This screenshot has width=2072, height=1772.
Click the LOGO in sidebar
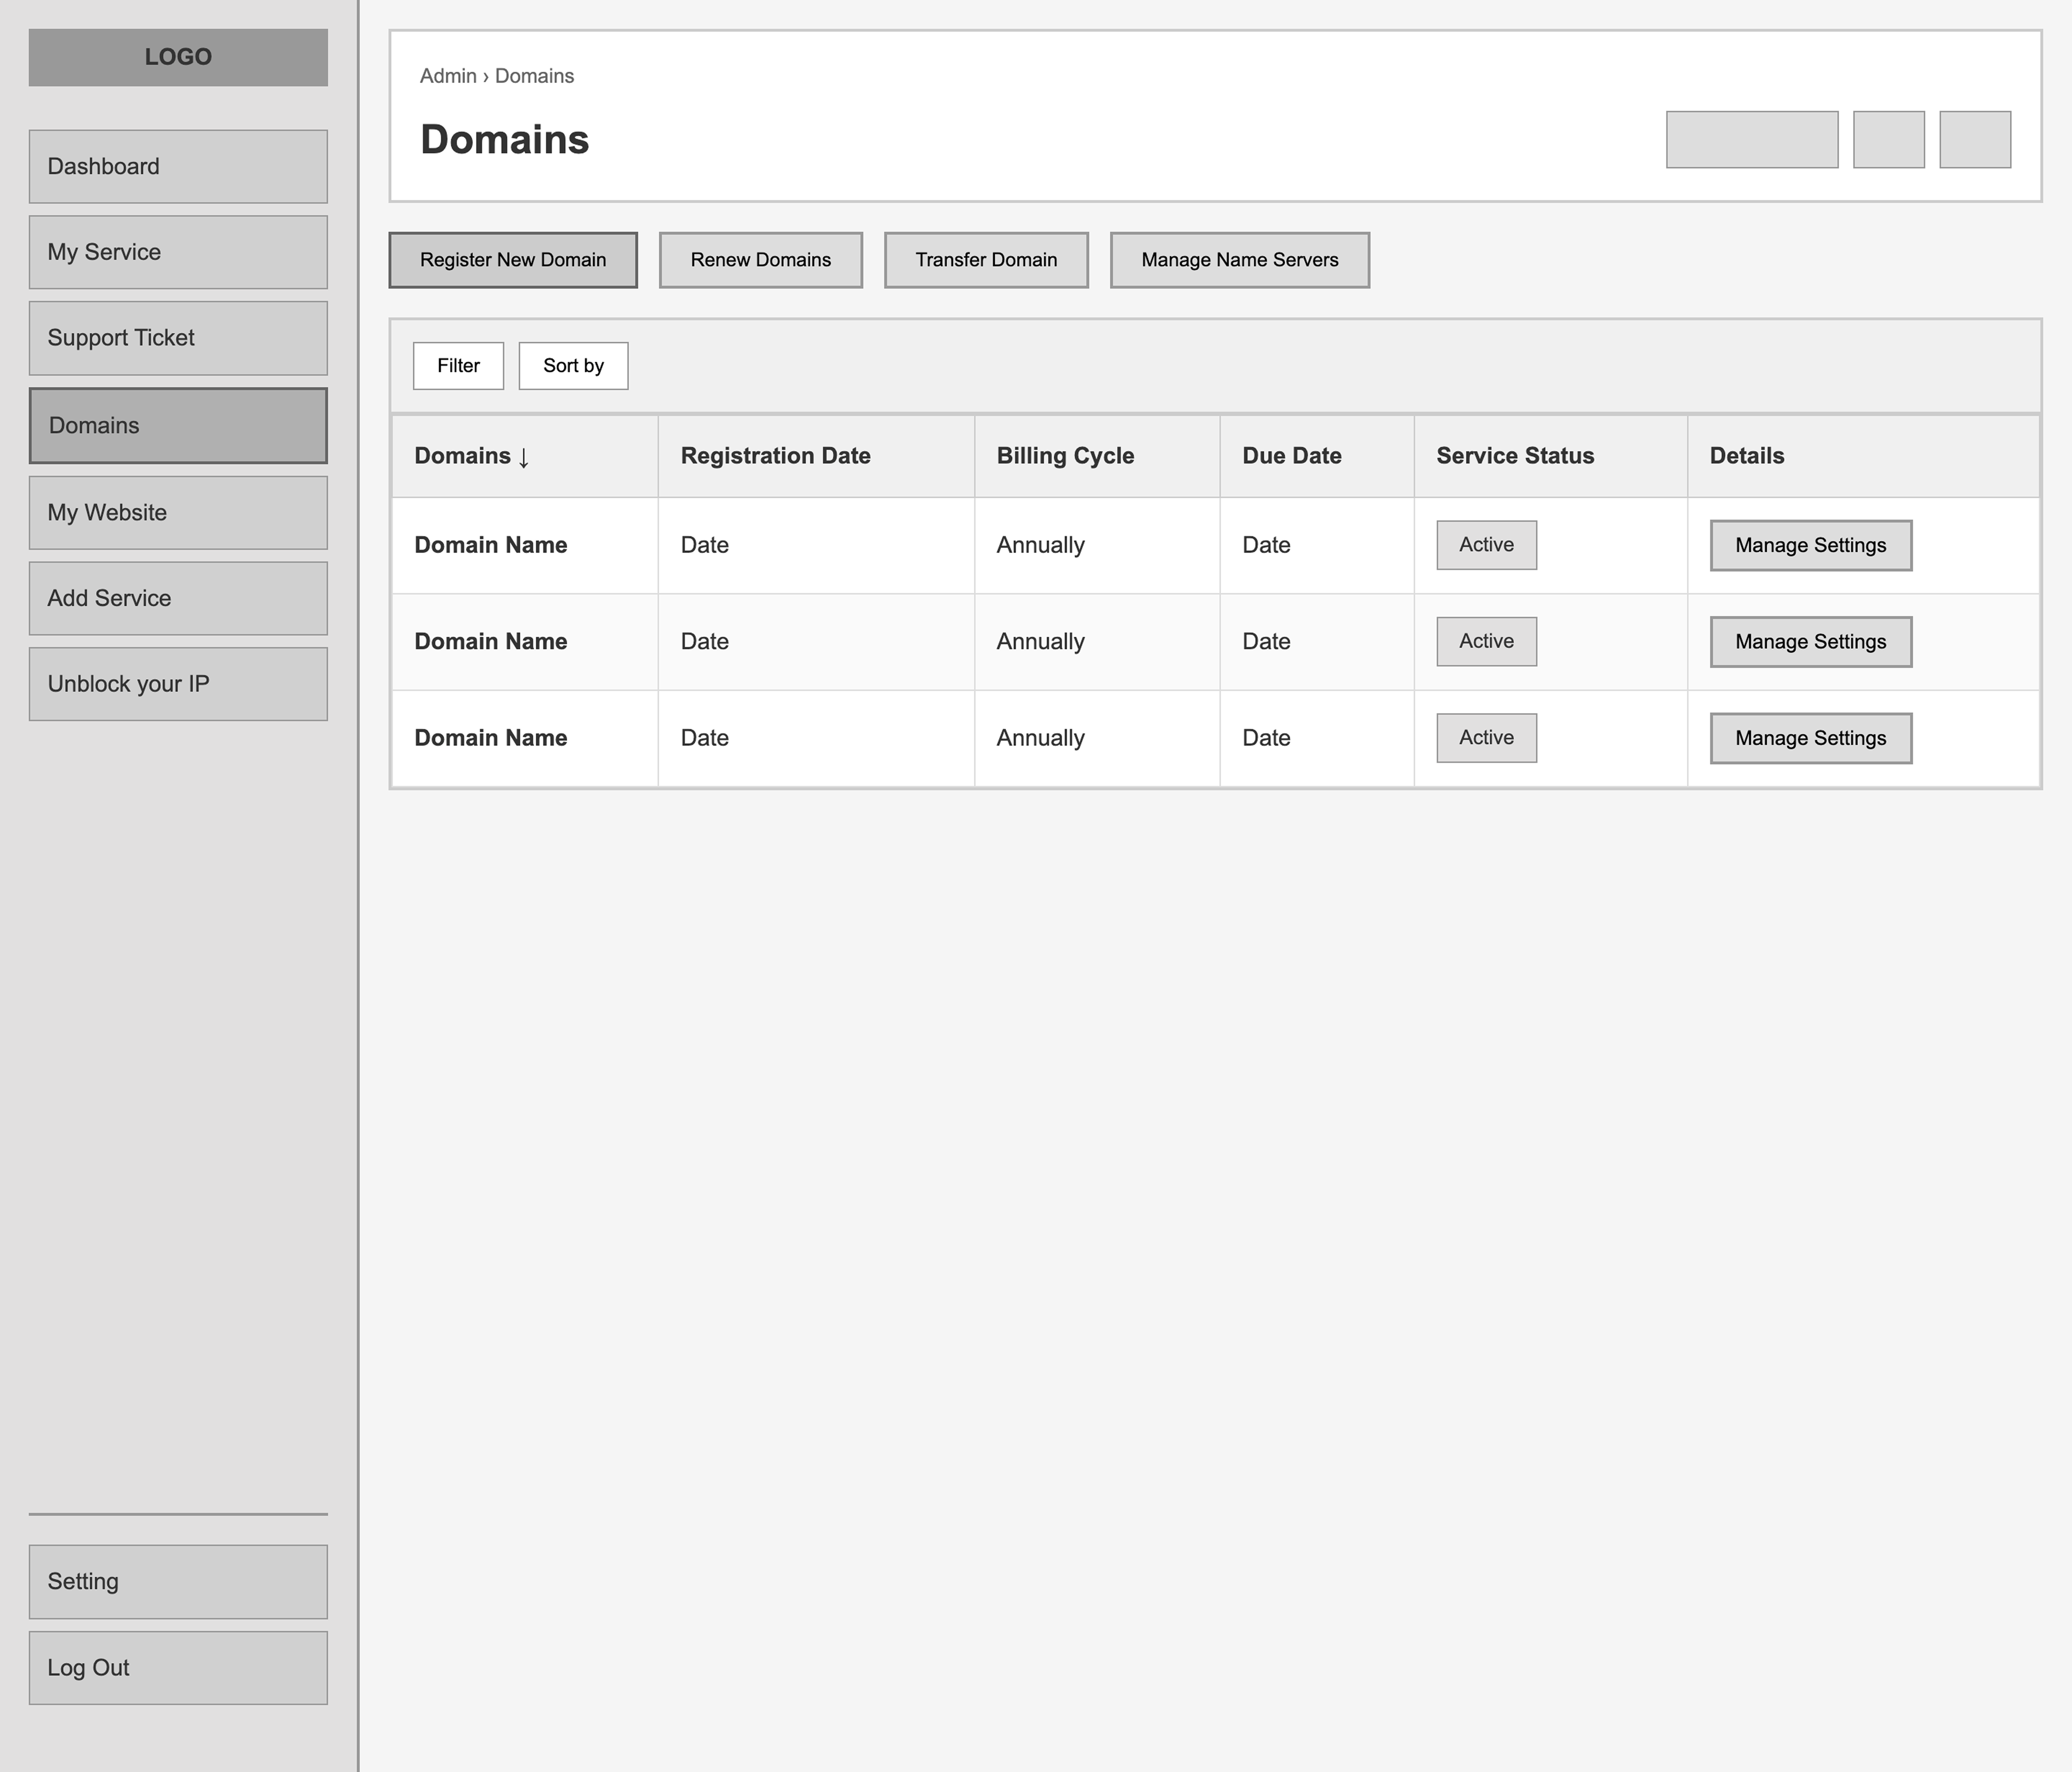click(x=178, y=57)
